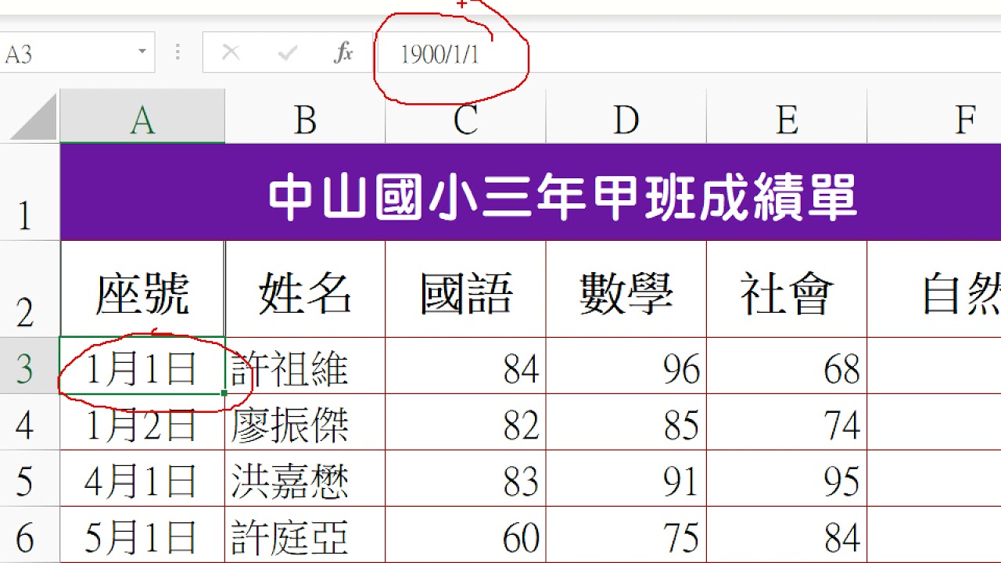Image resolution: width=1001 pixels, height=563 pixels.
Task: Click the 國語 header cell
Action: point(466,289)
